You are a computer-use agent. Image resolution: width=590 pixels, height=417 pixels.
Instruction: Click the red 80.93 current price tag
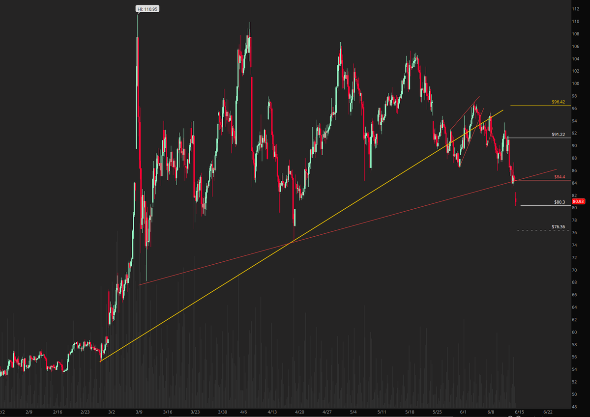(x=577, y=201)
